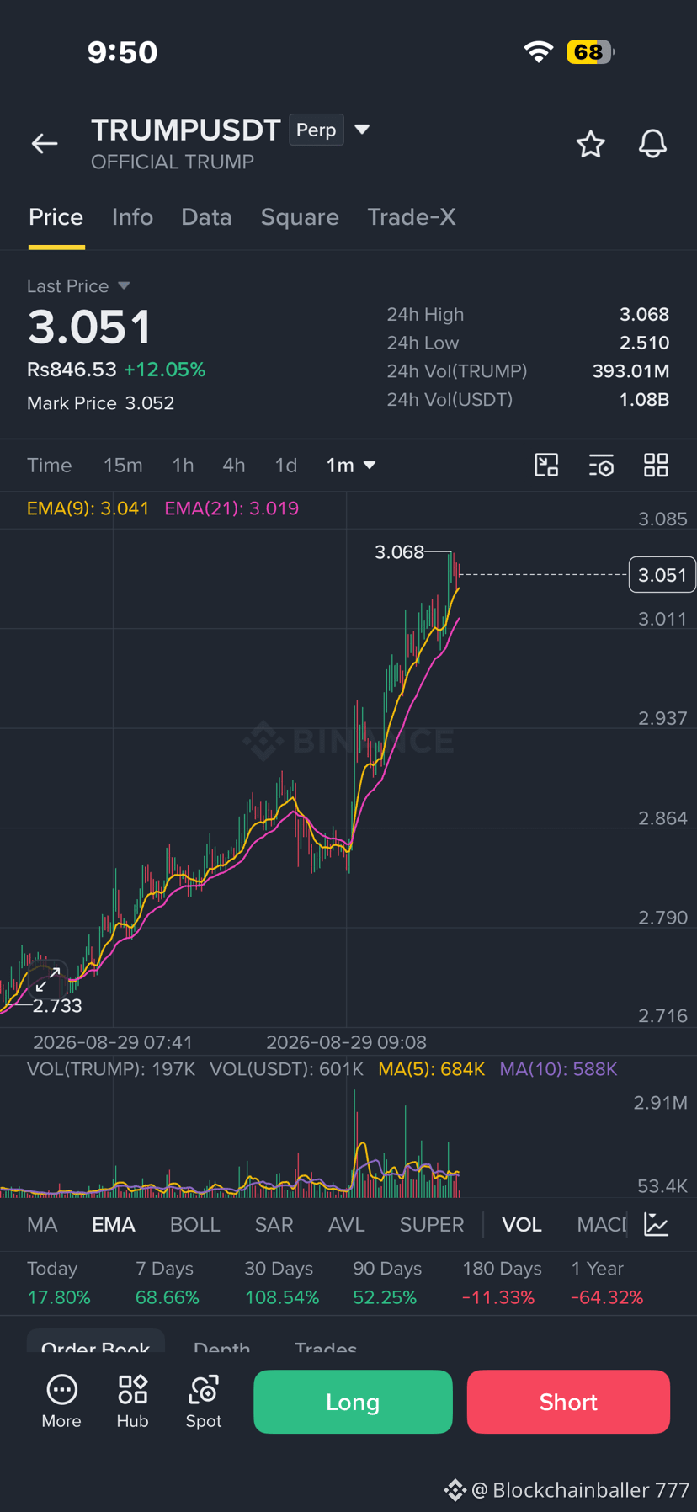Tap the 3.068 high price marker
Screen dimensions: 697x1512
[399, 552]
